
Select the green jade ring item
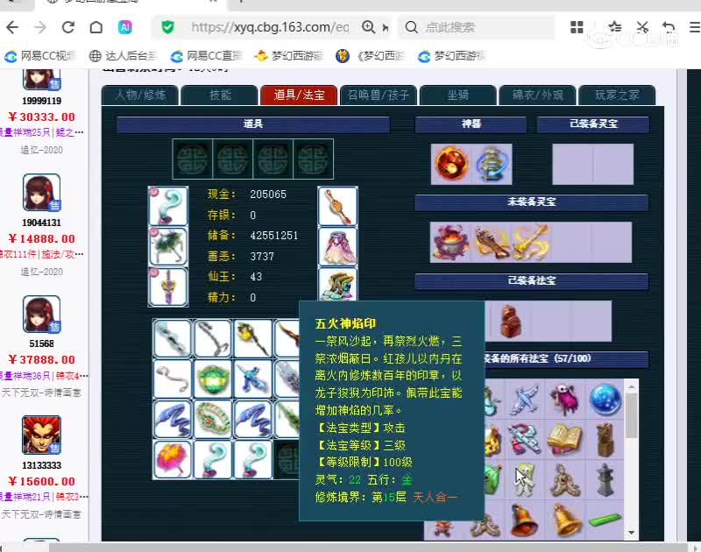point(213,379)
